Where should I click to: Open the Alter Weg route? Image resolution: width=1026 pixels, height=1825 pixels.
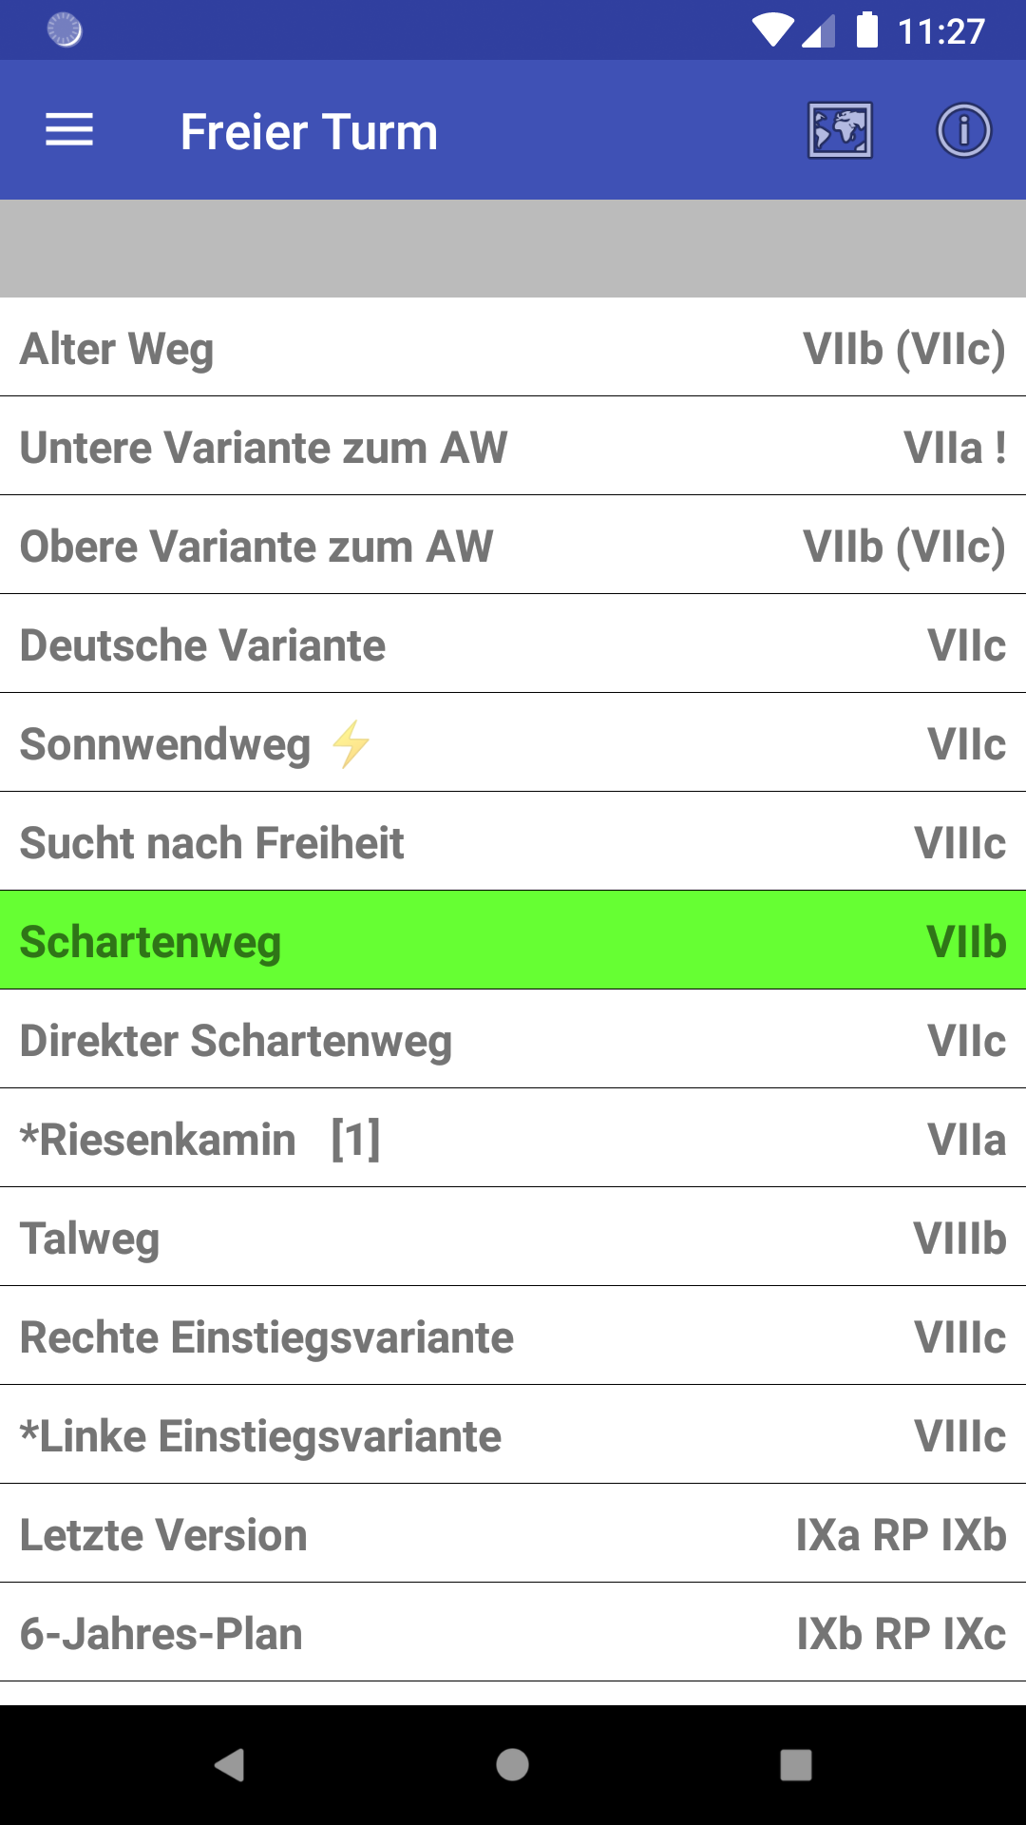coord(513,348)
